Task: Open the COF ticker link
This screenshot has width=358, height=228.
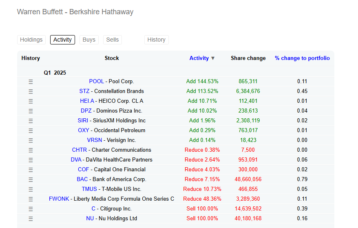Action: click(x=83, y=170)
